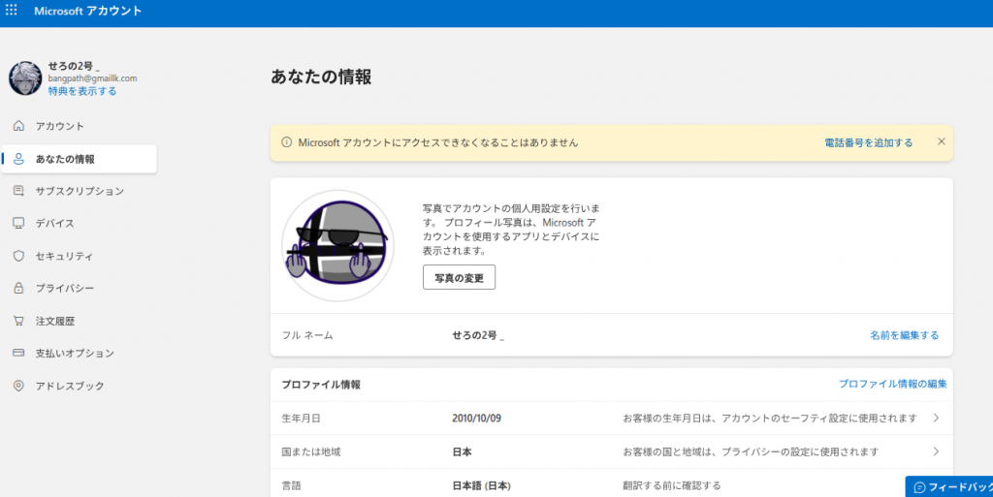Viewport: 993px width, 497px height.
Task: Click the location pin icon beside アドレスブック
Action: pos(18,386)
